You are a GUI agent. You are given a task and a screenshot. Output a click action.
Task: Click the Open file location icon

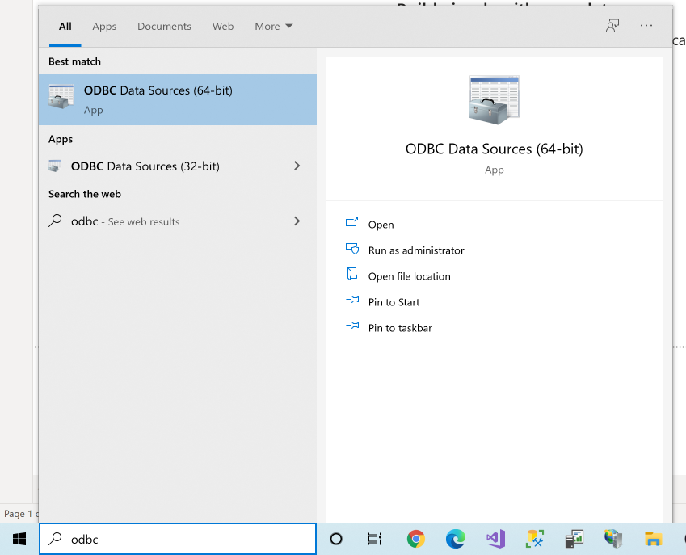[x=351, y=274]
